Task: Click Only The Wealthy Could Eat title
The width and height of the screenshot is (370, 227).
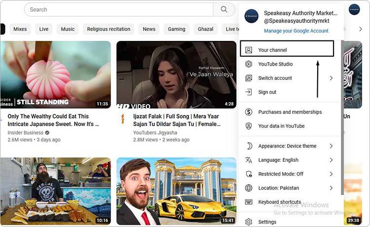Action: pyautogui.click(x=53, y=120)
